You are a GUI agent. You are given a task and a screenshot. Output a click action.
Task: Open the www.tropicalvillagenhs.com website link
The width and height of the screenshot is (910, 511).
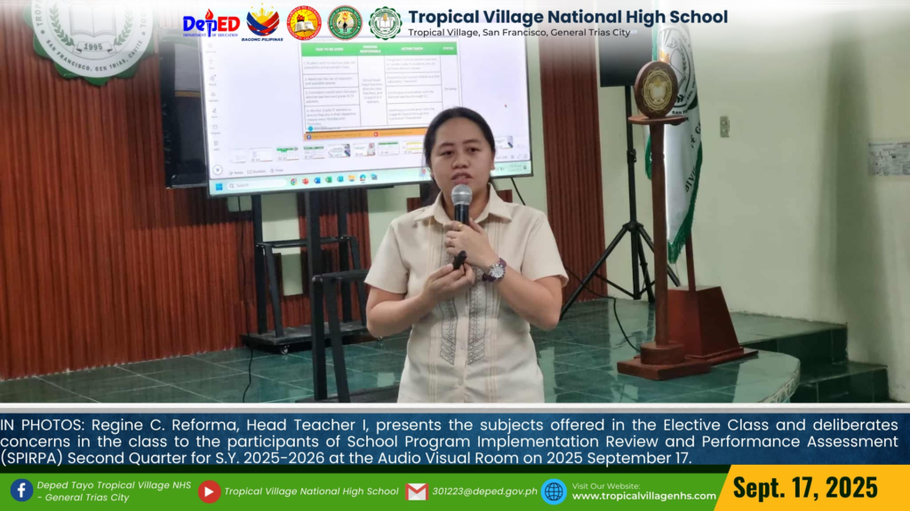[643, 496]
